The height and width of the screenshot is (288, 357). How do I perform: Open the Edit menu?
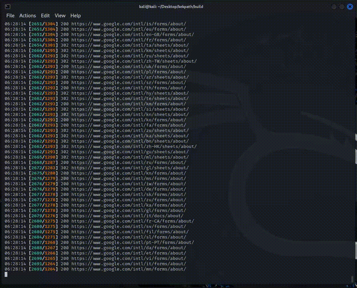(45, 16)
